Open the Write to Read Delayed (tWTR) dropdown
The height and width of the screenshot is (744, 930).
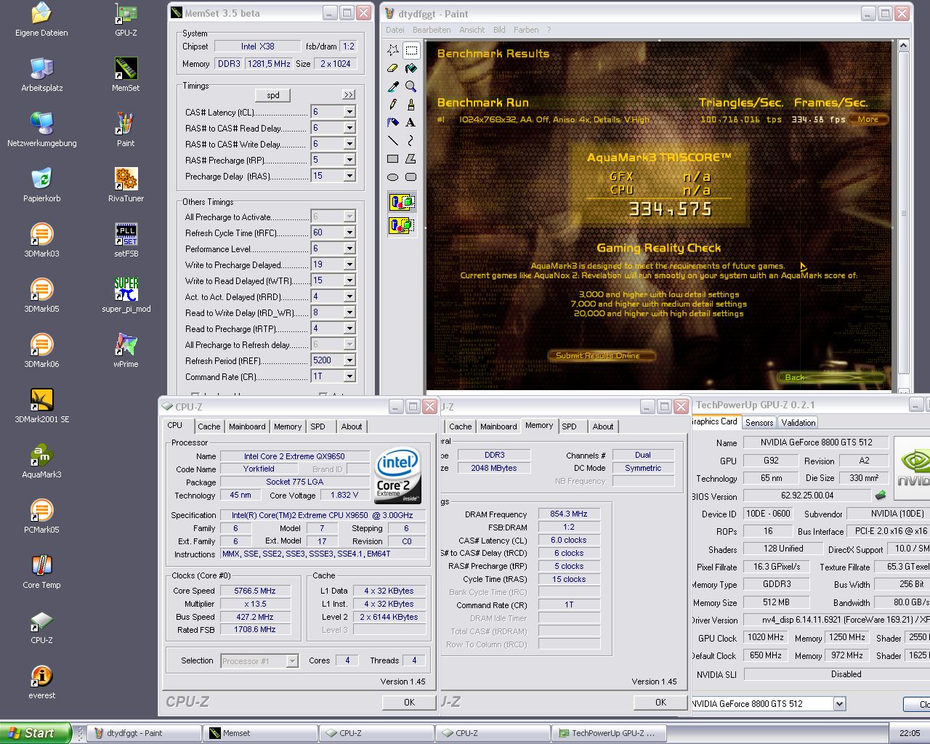click(x=349, y=280)
